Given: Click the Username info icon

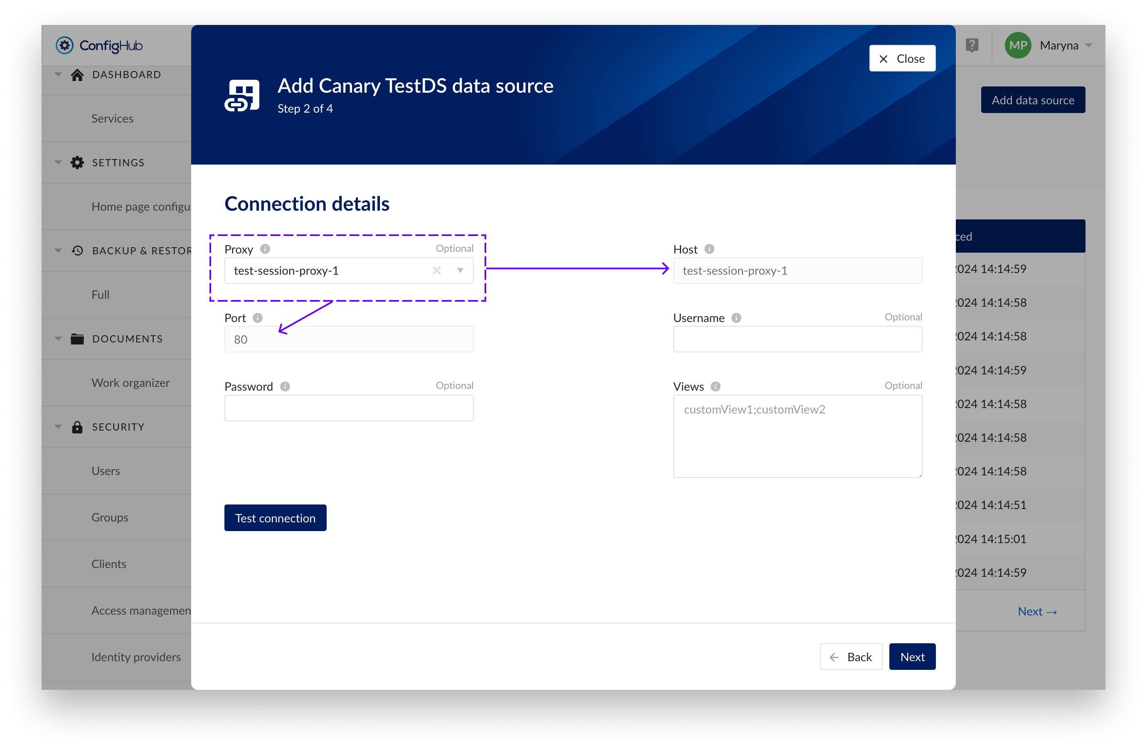Looking at the screenshot, I should [x=736, y=317].
